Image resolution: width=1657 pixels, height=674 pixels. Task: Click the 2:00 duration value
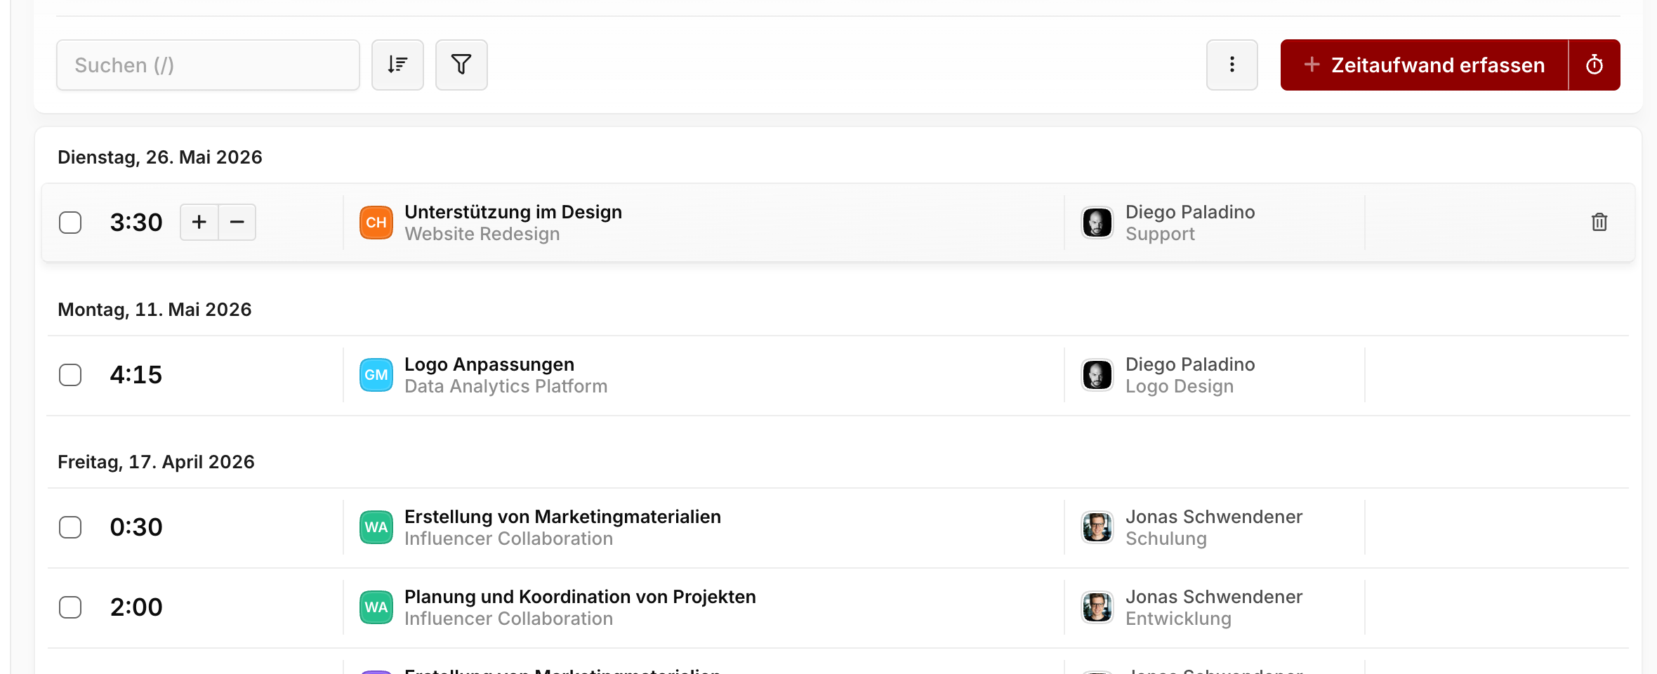[x=136, y=607]
